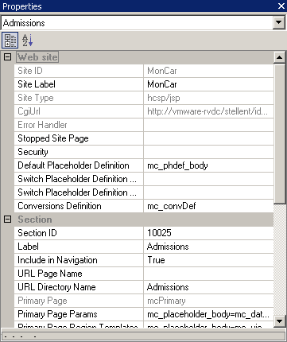Collapse the Web site category
The height and width of the screenshot is (342, 287).
[x=8, y=57]
